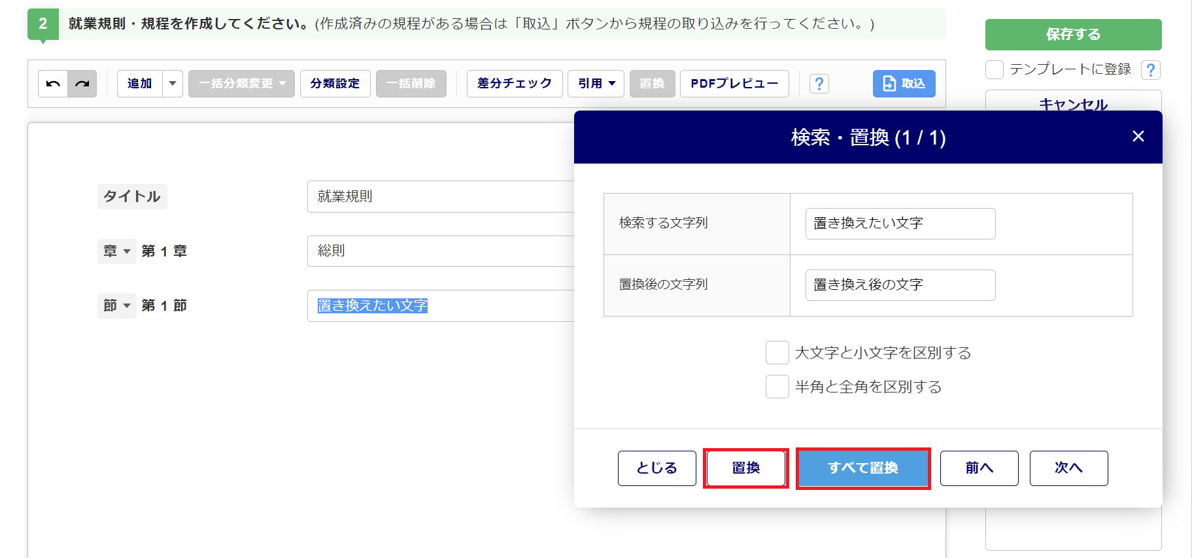Image resolution: width=1192 pixels, height=558 pixels.
Task: Enable 半角と全角を区別する checkbox
Action: 777,387
